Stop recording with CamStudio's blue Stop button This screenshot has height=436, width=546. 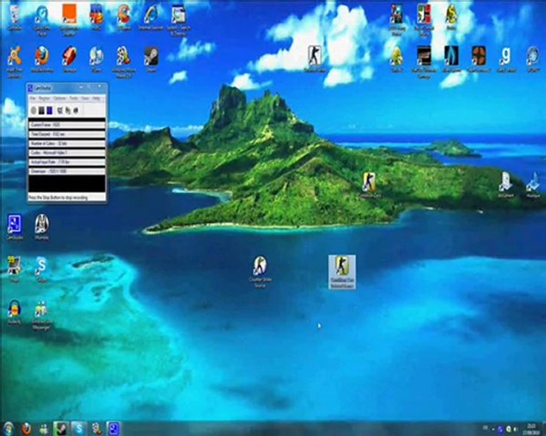coord(50,111)
